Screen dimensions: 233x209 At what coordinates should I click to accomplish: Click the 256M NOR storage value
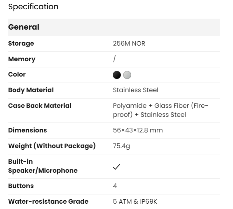129,44
